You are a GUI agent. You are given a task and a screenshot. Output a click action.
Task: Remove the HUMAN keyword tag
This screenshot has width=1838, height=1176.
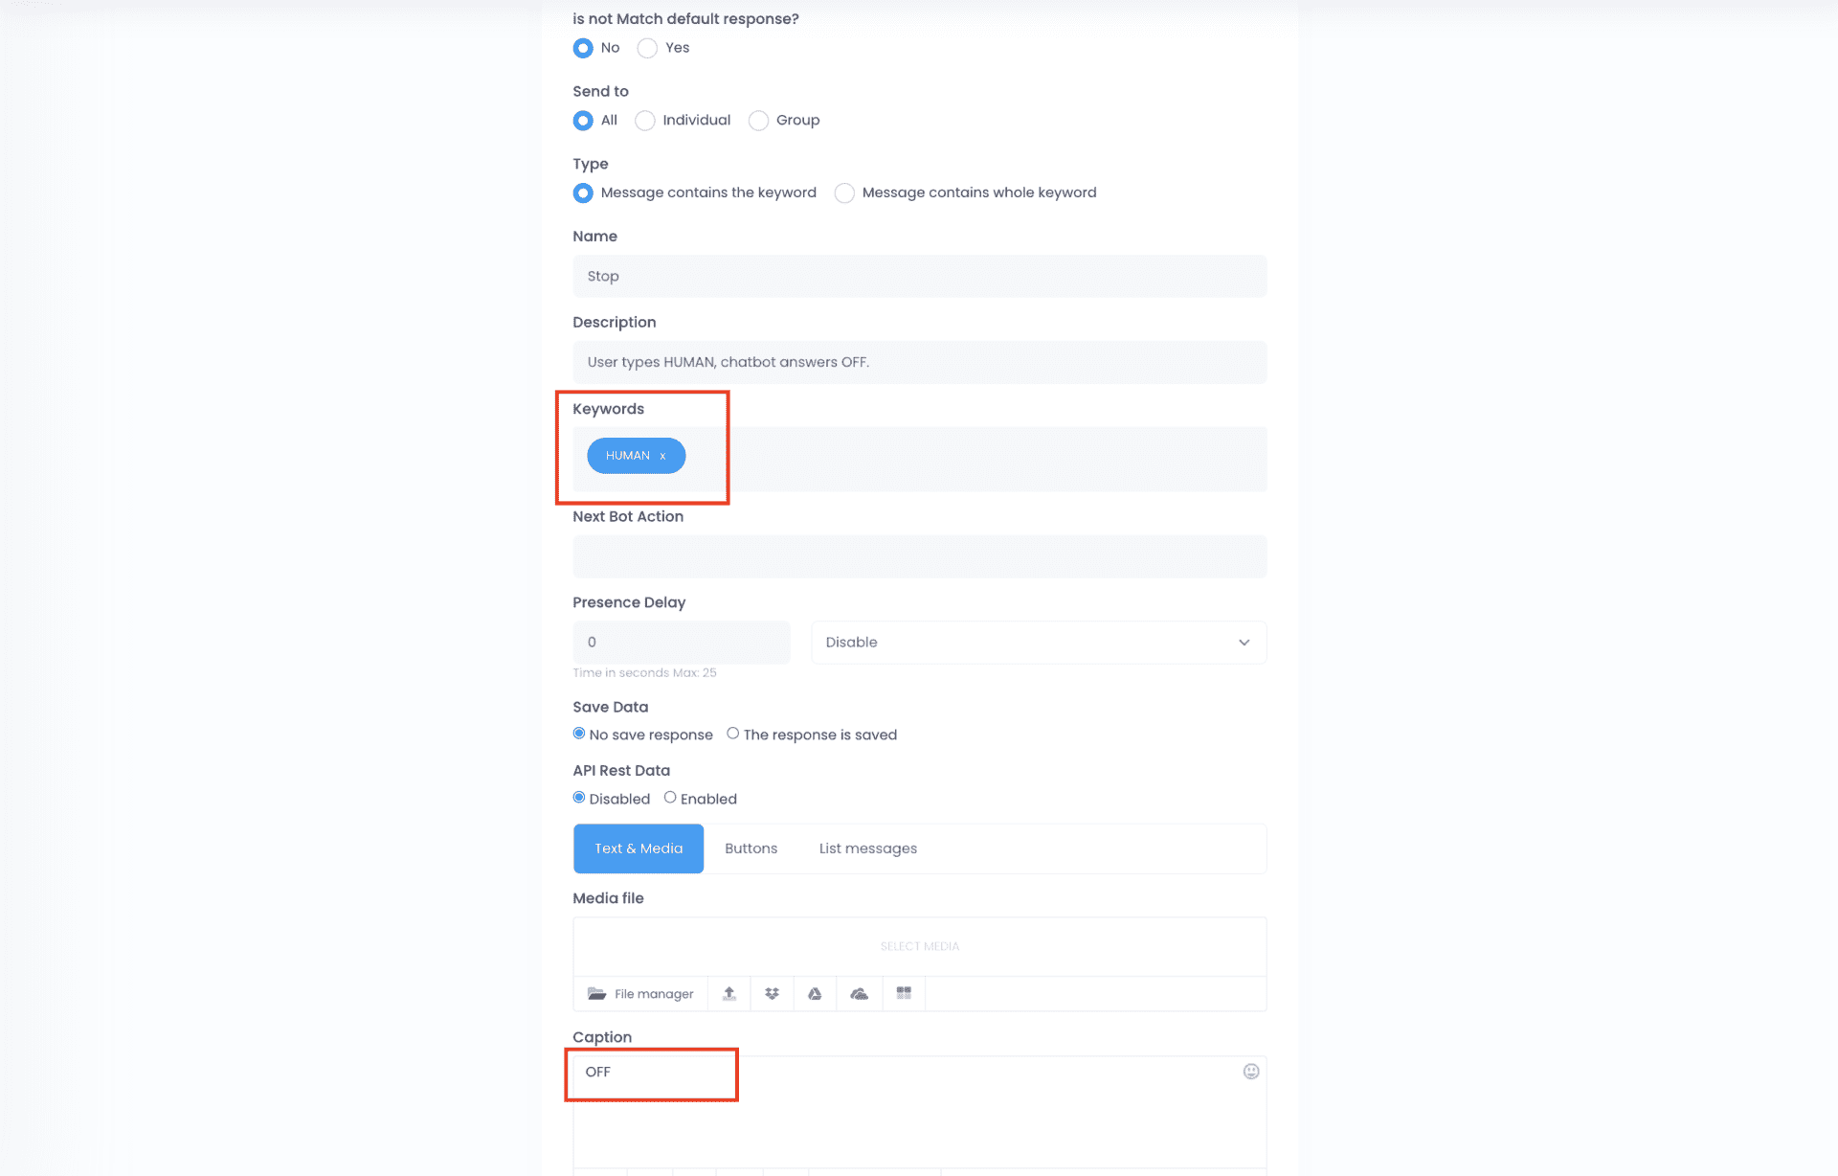click(x=662, y=456)
